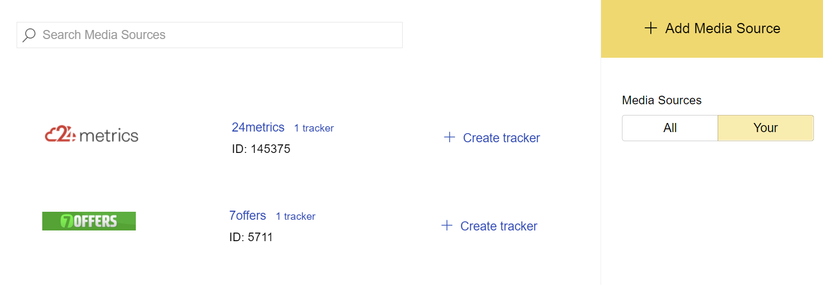Viewport: 823px width, 285px height.
Task: Open the 1 tracker link beside 7offers
Action: pyautogui.click(x=296, y=217)
